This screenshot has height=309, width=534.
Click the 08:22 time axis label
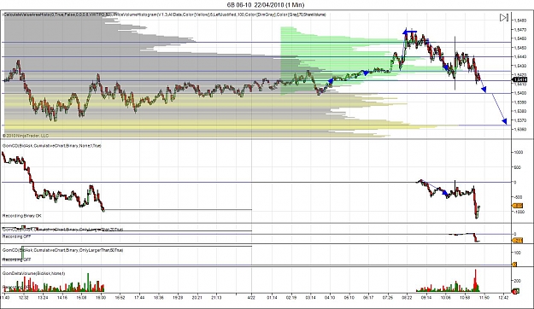point(407,297)
